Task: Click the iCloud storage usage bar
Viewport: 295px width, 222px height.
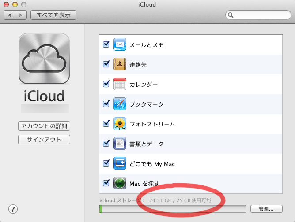Action: click(173, 209)
